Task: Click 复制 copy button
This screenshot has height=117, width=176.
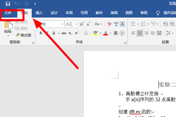Action: [x=21, y=29]
